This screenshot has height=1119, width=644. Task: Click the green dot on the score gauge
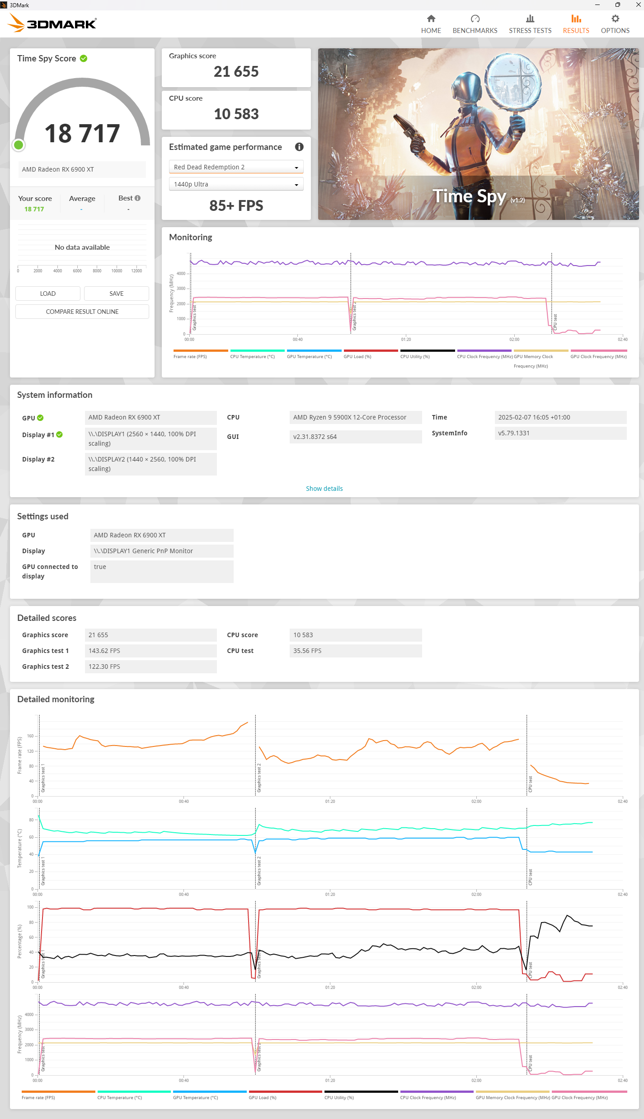19,145
